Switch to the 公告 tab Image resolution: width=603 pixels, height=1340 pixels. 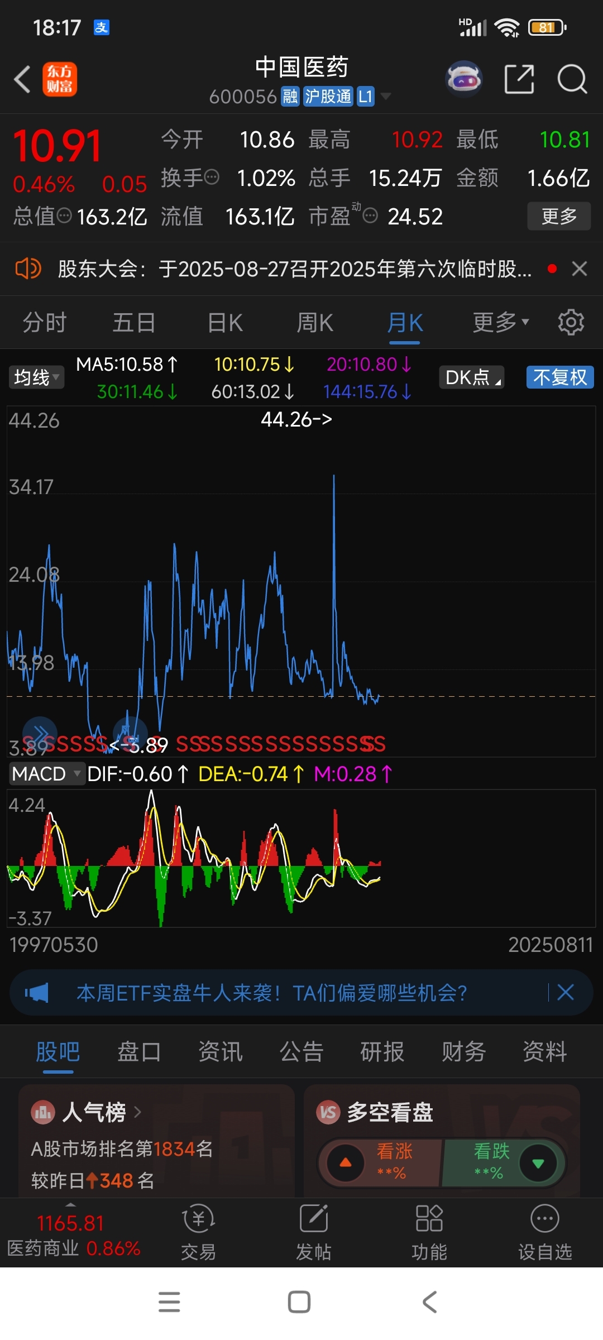click(301, 1052)
